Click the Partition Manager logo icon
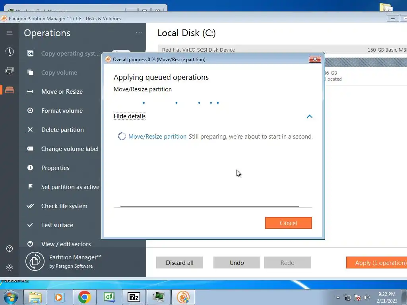Image resolution: width=407 pixels, height=305 pixels. point(35,261)
